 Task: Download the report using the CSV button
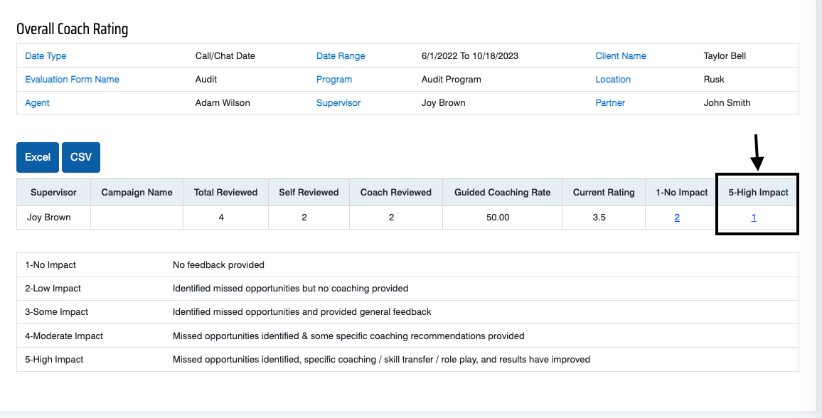pos(81,157)
